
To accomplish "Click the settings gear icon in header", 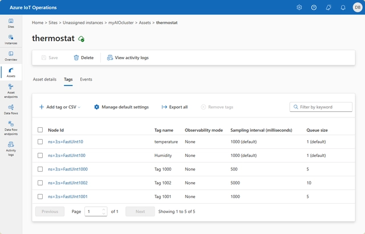I will 299,7.
